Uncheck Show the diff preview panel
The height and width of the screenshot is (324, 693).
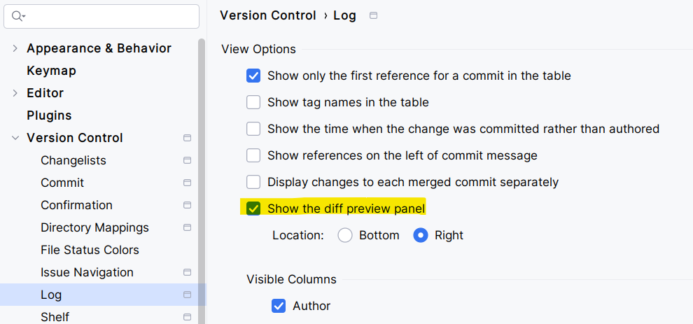(253, 209)
